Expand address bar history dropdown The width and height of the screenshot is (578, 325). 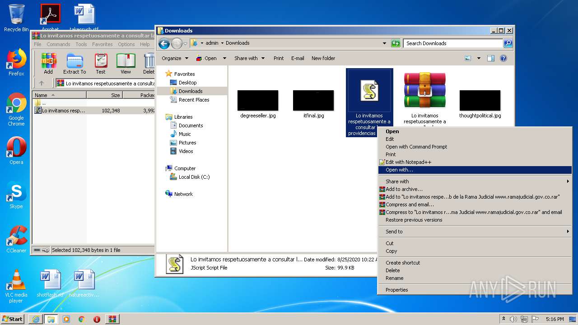pos(384,43)
